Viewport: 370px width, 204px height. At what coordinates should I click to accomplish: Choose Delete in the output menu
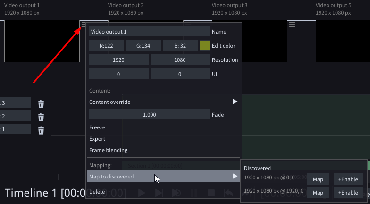[97, 192]
